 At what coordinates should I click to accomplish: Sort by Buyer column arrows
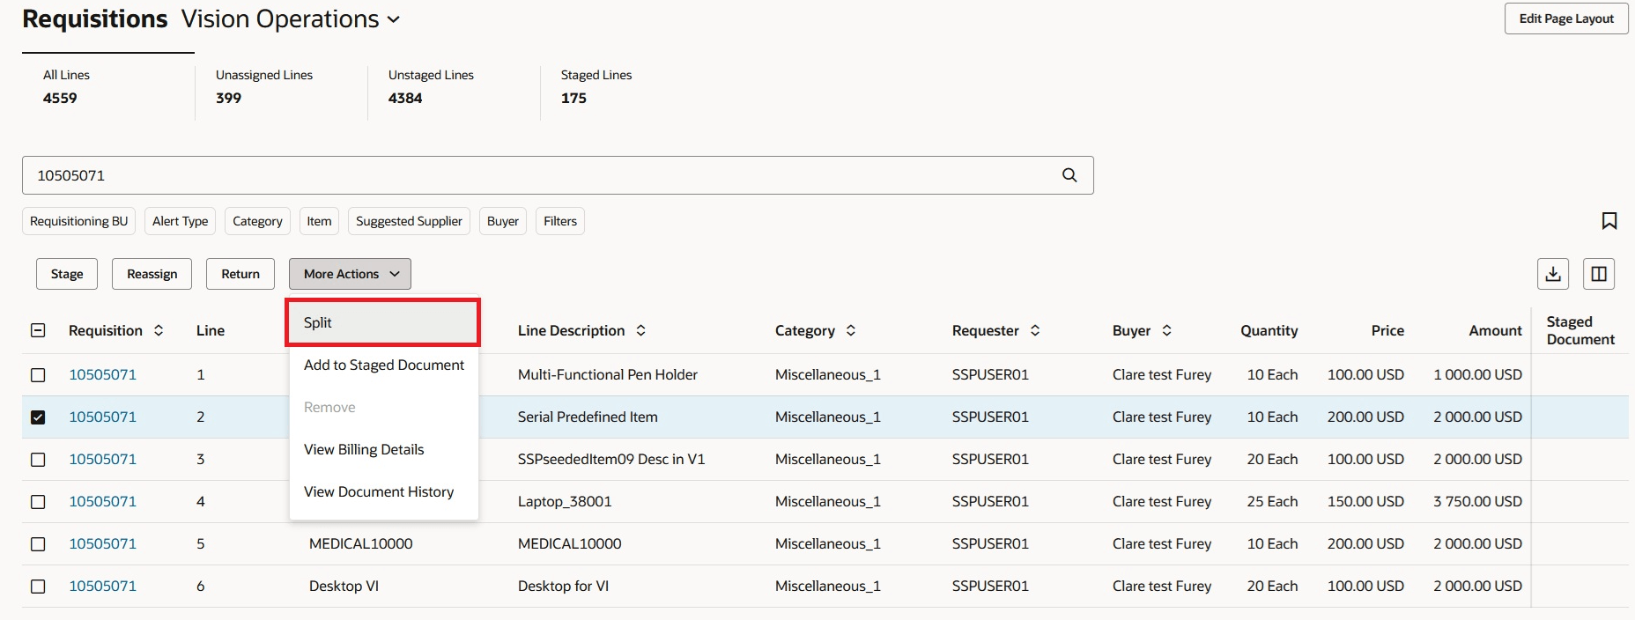tap(1166, 330)
